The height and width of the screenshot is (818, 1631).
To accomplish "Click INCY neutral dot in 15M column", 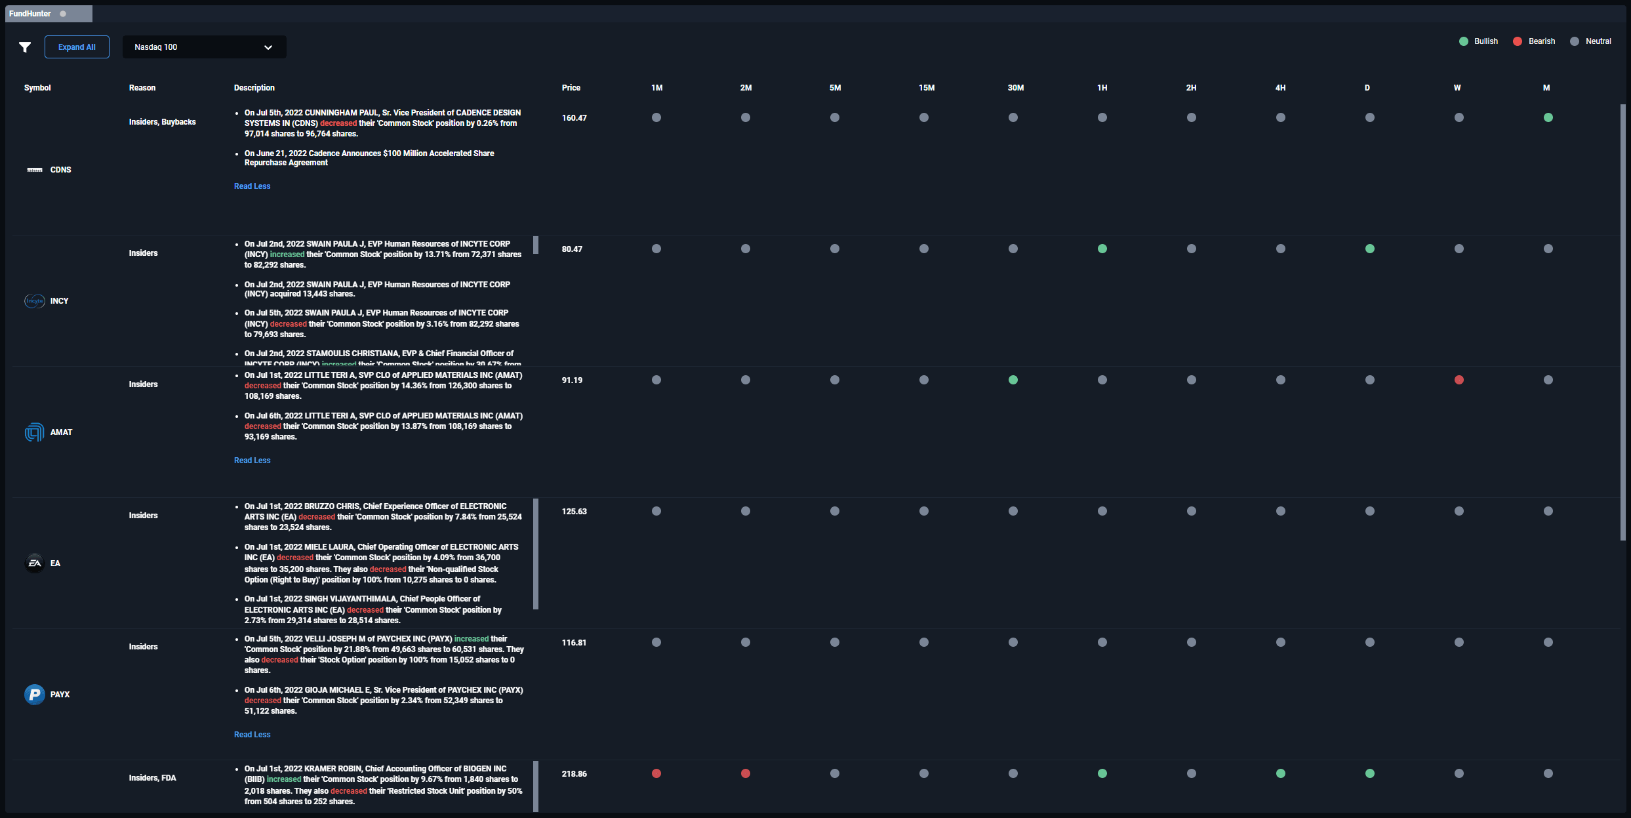I will tap(924, 249).
